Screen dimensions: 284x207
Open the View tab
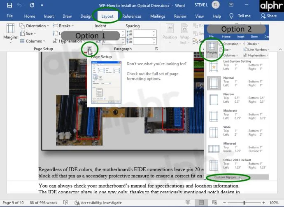[x=199, y=16]
